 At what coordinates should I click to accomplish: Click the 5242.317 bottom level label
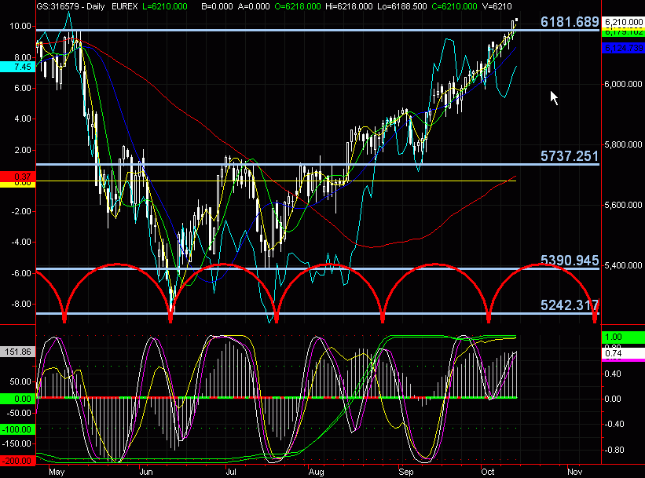pyautogui.click(x=570, y=305)
